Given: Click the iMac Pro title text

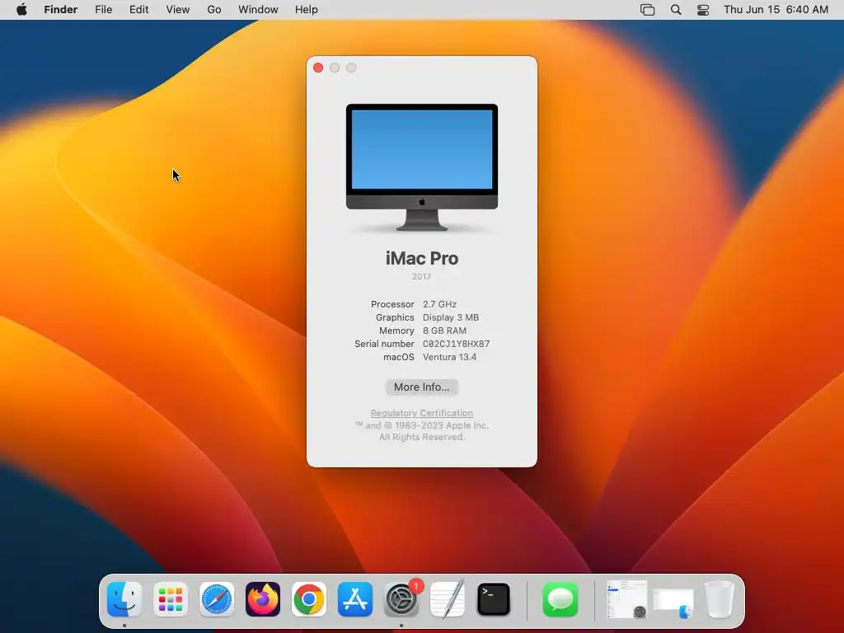Looking at the screenshot, I should pos(421,258).
